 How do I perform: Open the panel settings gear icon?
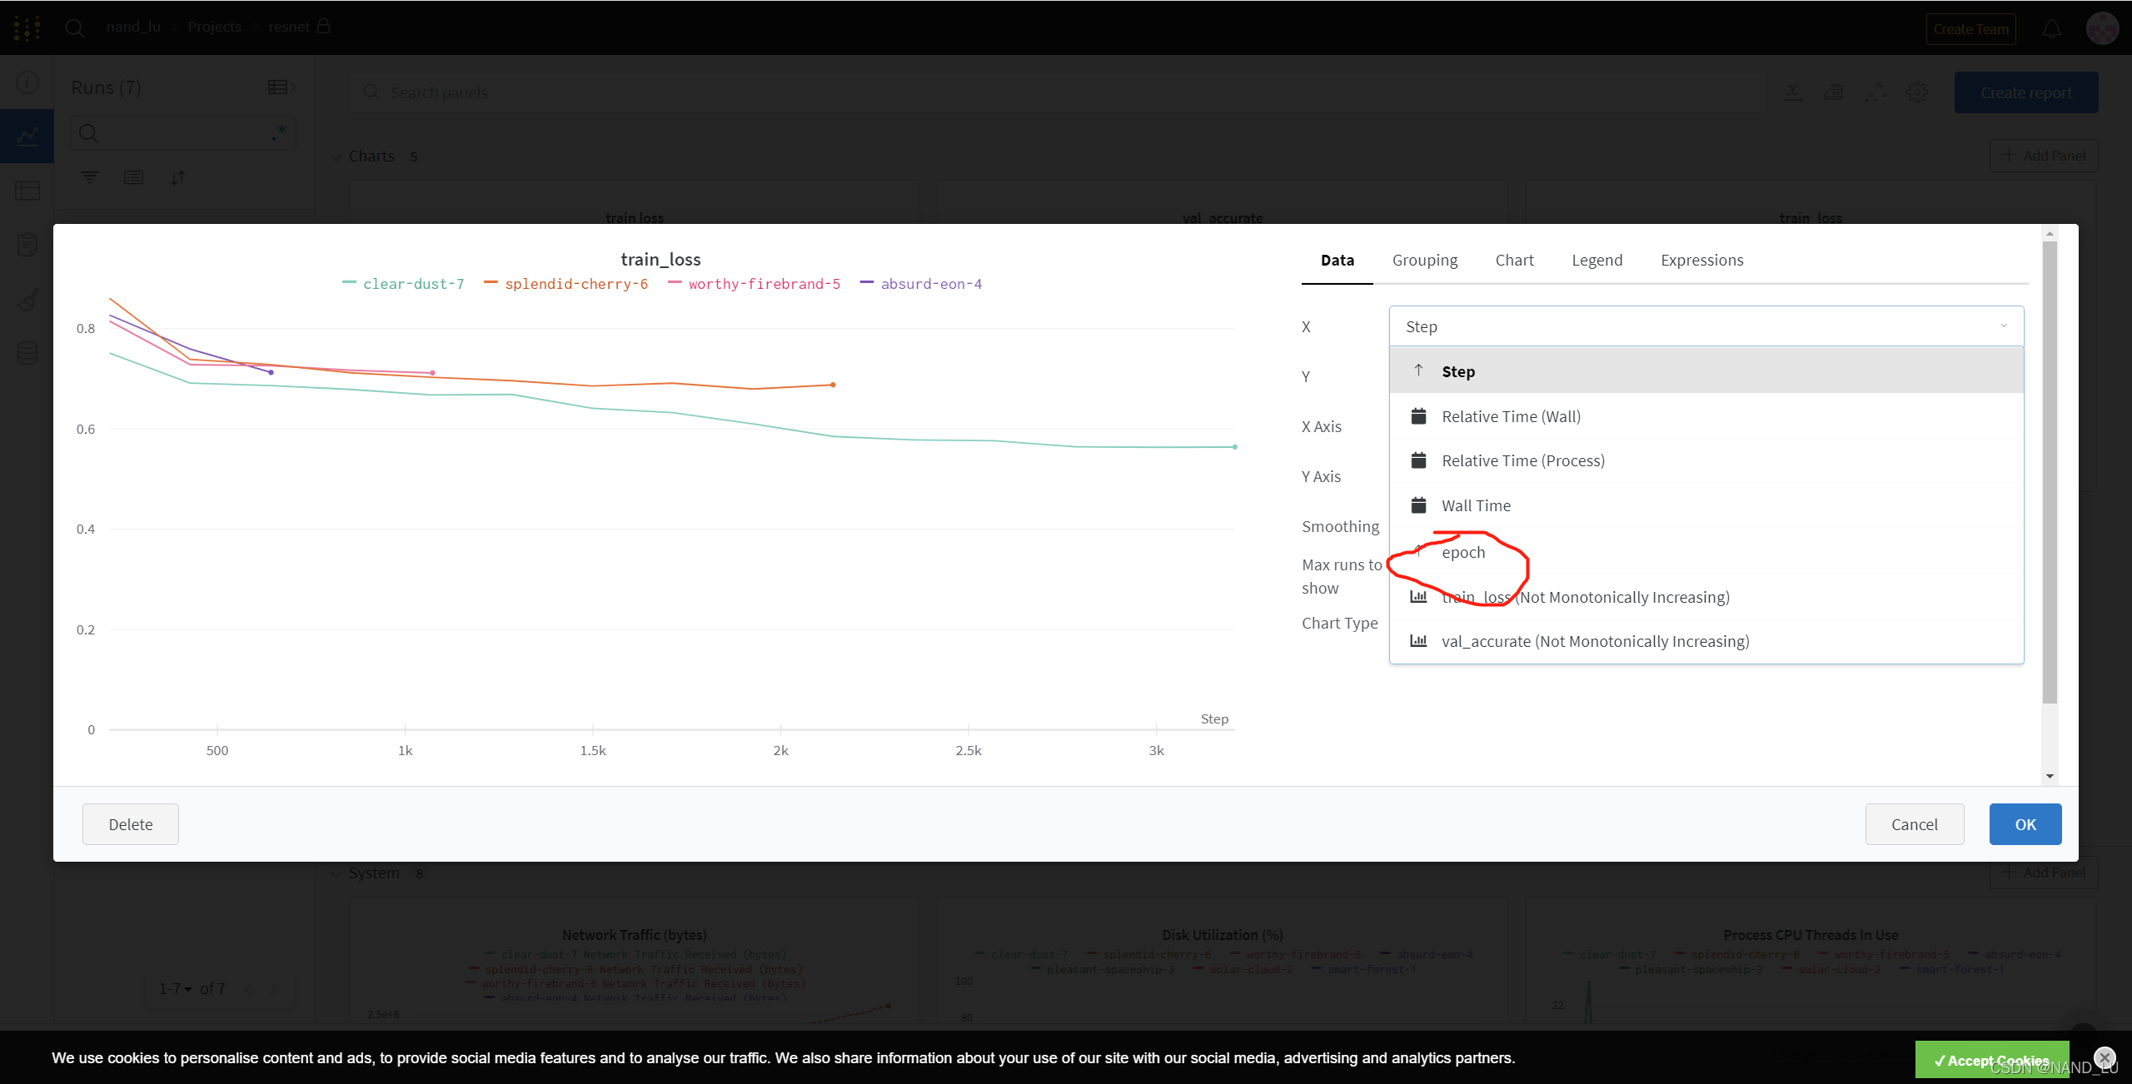coord(1916,92)
